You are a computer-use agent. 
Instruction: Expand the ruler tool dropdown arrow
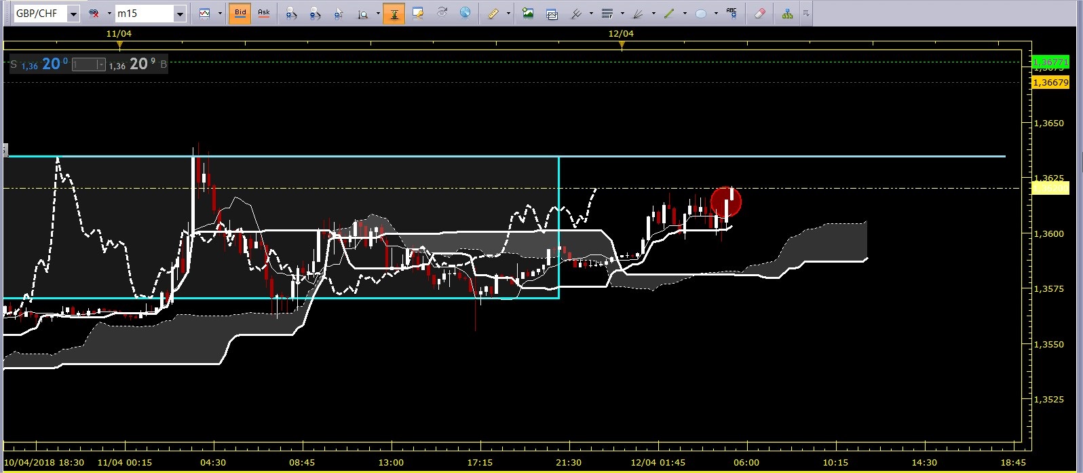(x=508, y=14)
